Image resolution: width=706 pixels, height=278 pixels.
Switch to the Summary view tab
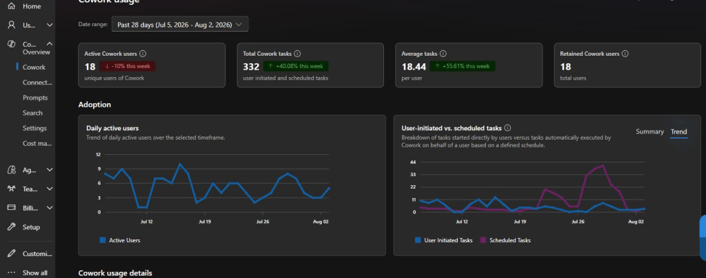(x=649, y=131)
